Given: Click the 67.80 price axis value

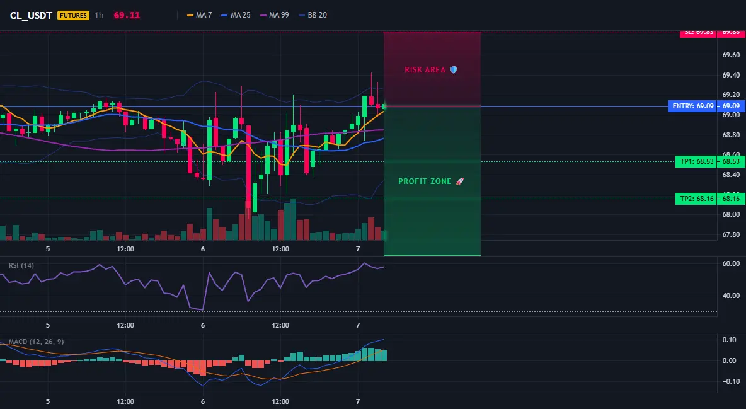Looking at the screenshot, I should pos(731,234).
